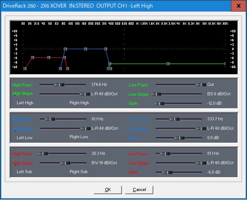The height and width of the screenshot is (200, 247).
Task: Adjust the green High Pass frequency slider
Action: click(59, 85)
